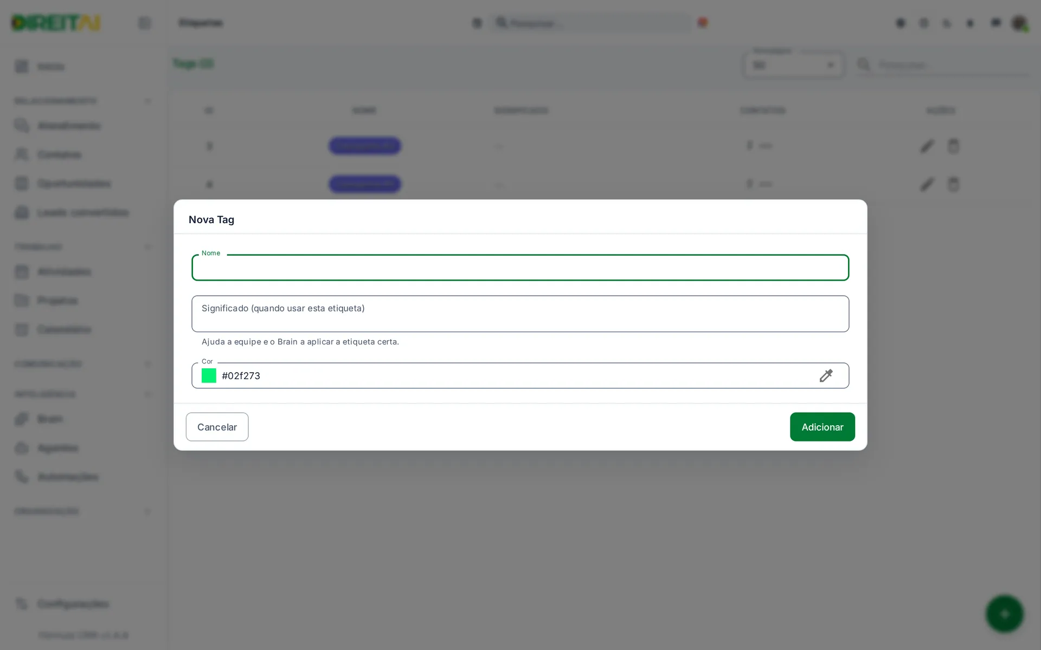1041x650 pixels.
Task: Click into the Significado description field
Action: point(520,314)
